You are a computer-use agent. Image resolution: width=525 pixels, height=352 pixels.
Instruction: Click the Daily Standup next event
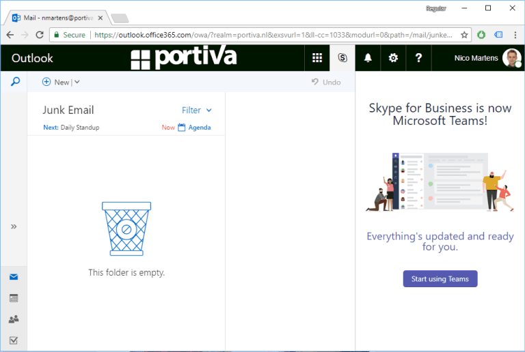80,128
